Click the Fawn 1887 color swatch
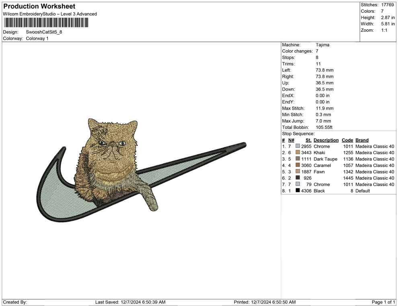The width and height of the screenshot is (398, 306). tap(298, 171)
